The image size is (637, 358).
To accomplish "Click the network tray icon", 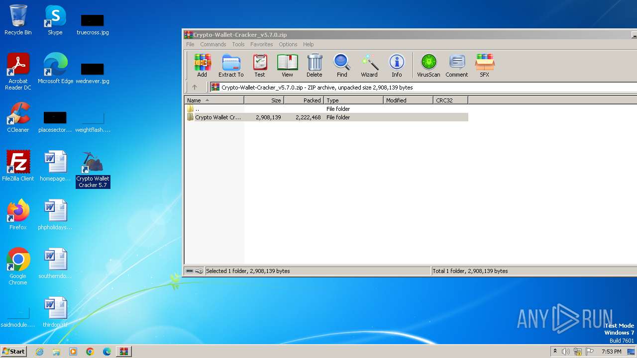I will 578,352.
